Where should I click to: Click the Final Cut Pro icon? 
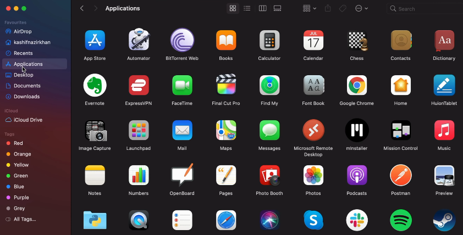pyautogui.click(x=226, y=85)
